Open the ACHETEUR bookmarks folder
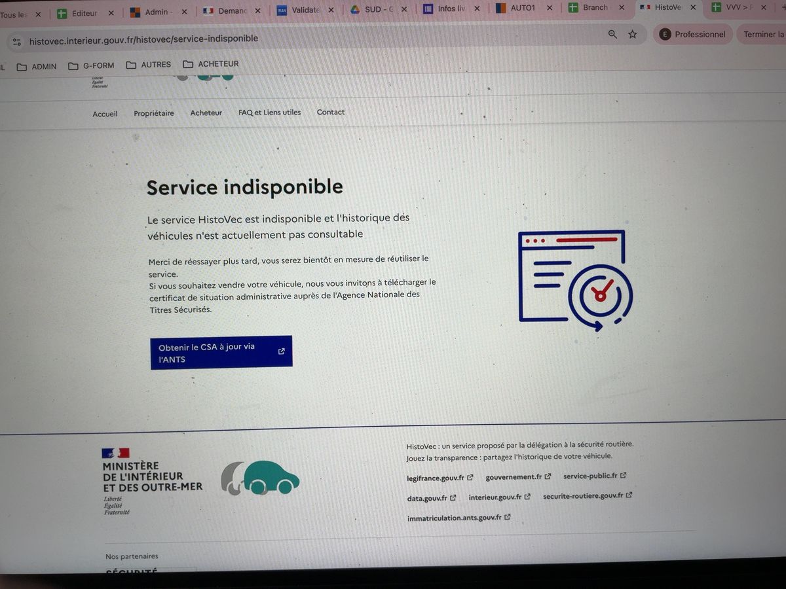This screenshot has width=786, height=589. [211, 64]
